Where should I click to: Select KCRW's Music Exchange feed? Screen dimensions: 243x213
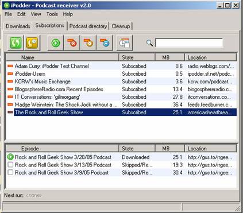point(121,82)
